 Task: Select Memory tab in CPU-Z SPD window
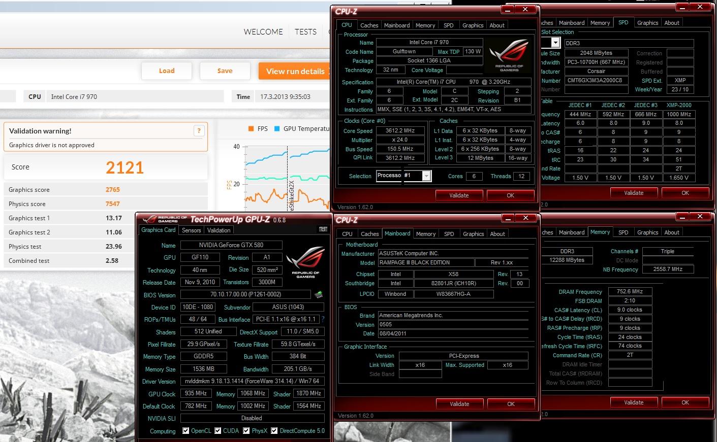coord(600,23)
